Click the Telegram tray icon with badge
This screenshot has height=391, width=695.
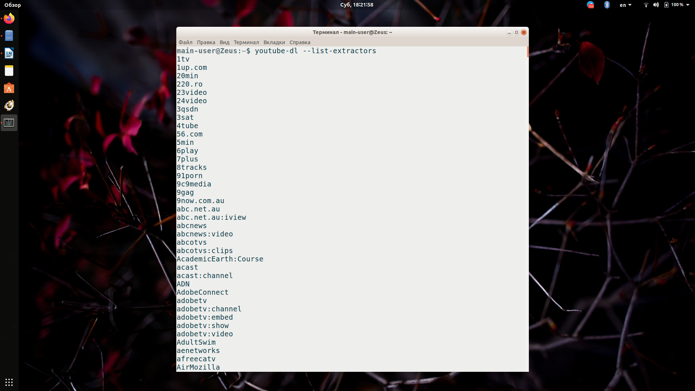tap(590, 5)
